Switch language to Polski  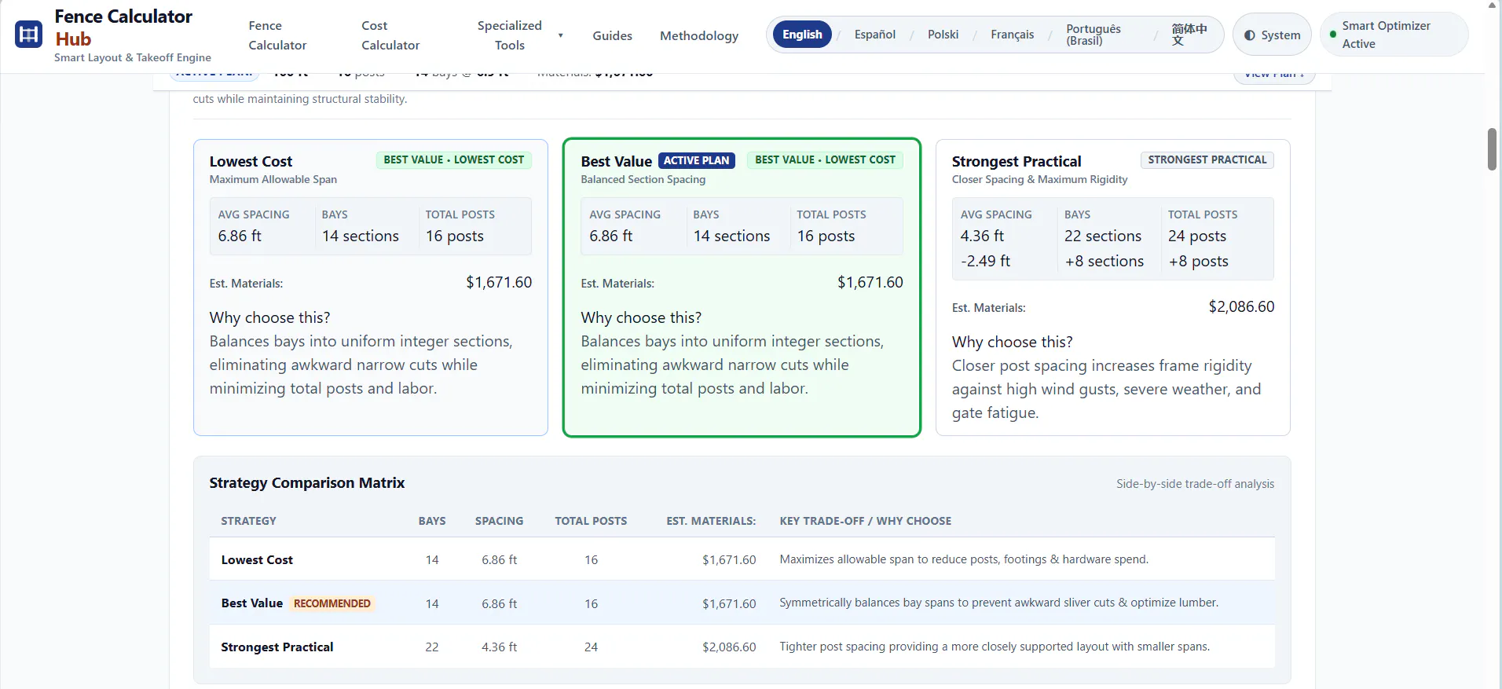(x=943, y=35)
